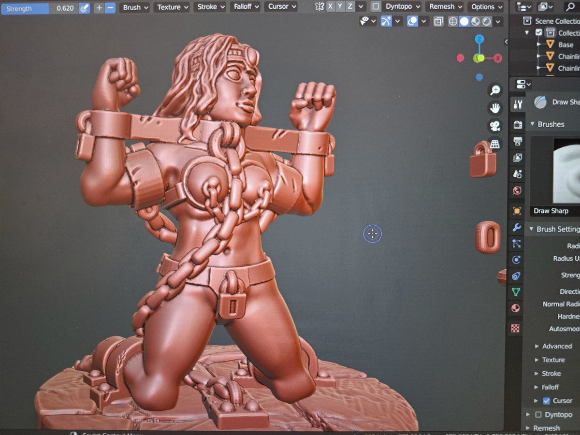
Task: Open the Options dropdown
Action: (x=485, y=7)
